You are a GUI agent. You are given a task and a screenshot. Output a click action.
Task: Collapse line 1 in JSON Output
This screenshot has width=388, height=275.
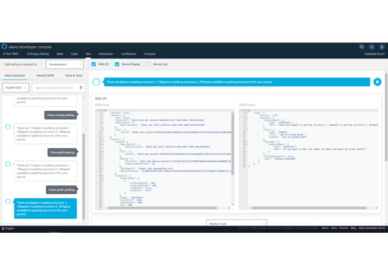pos(247,110)
